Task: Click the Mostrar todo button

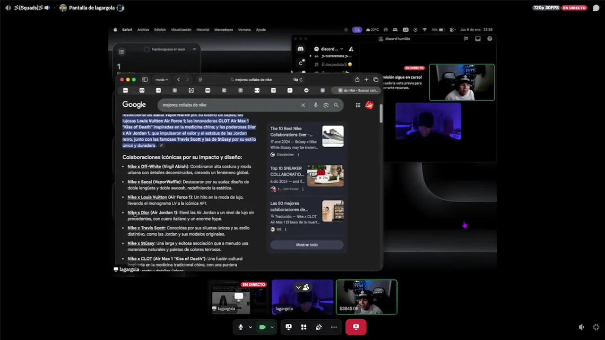Action: 307,245
